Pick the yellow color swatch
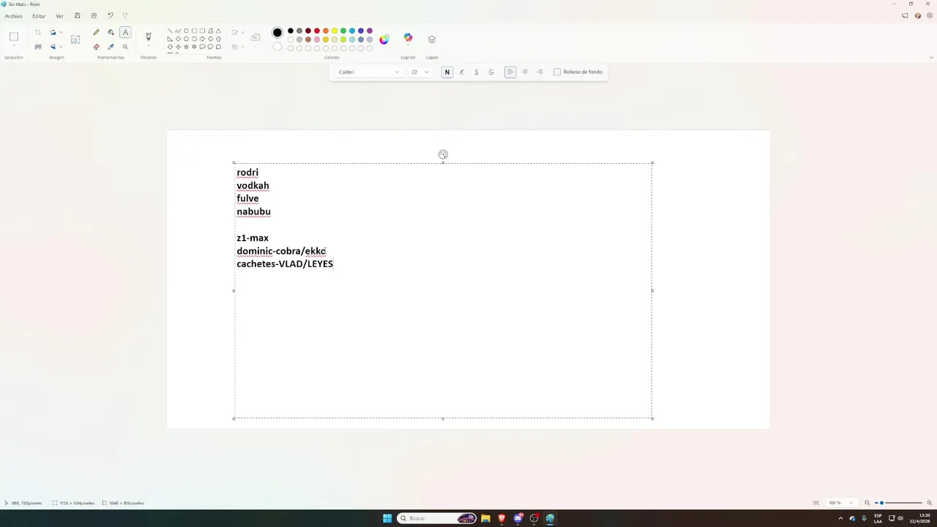 [335, 31]
